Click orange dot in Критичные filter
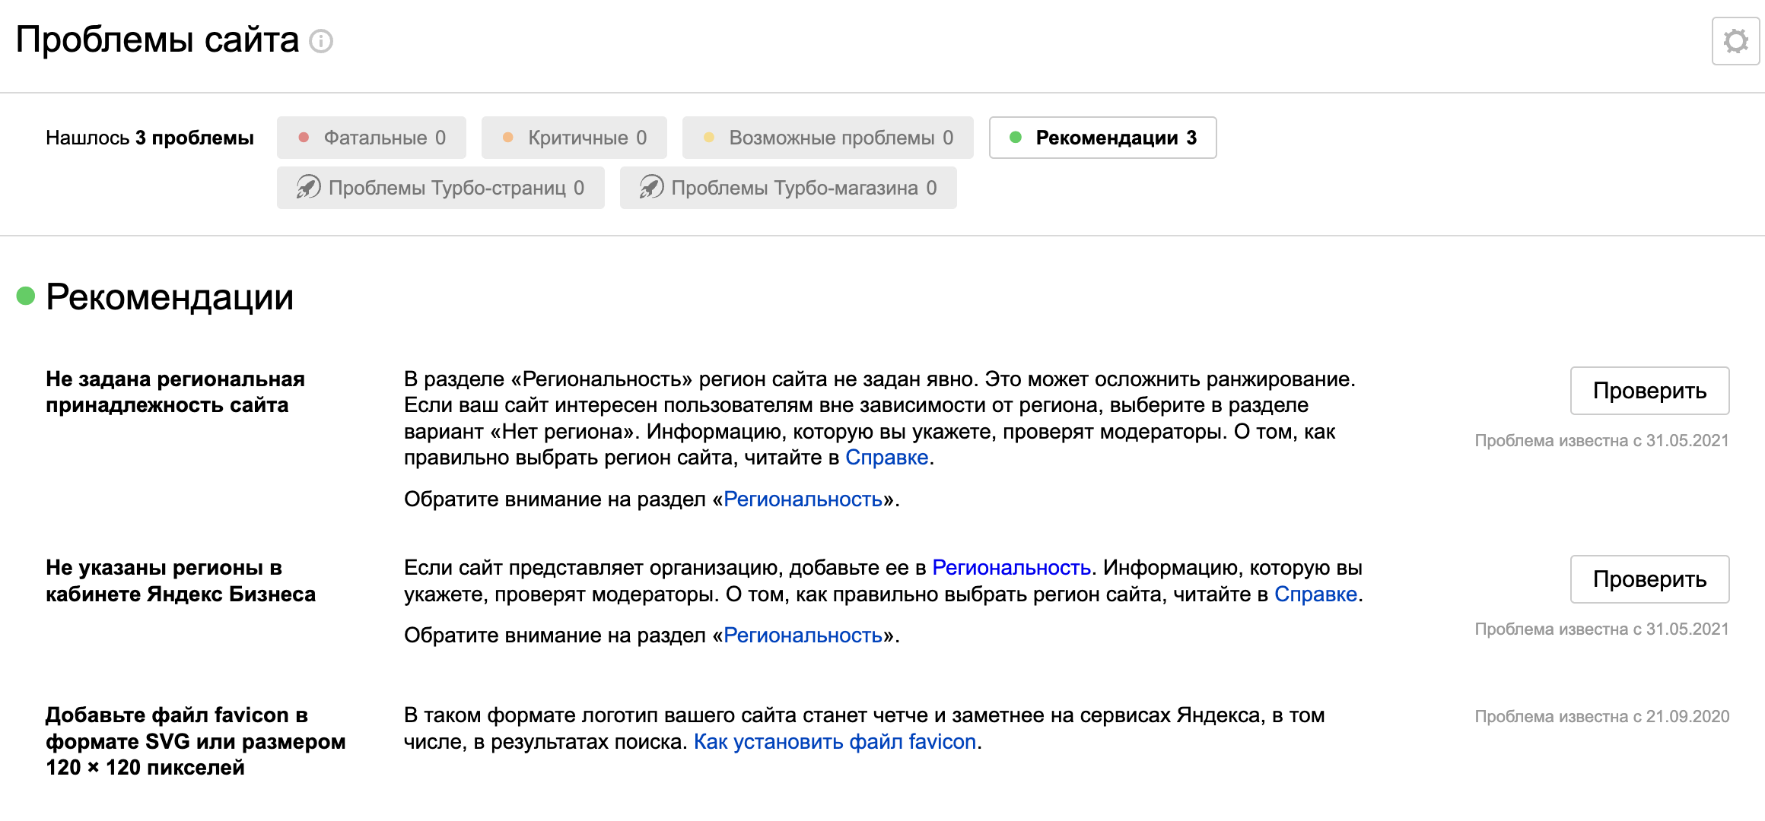This screenshot has width=1765, height=821. [508, 138]
